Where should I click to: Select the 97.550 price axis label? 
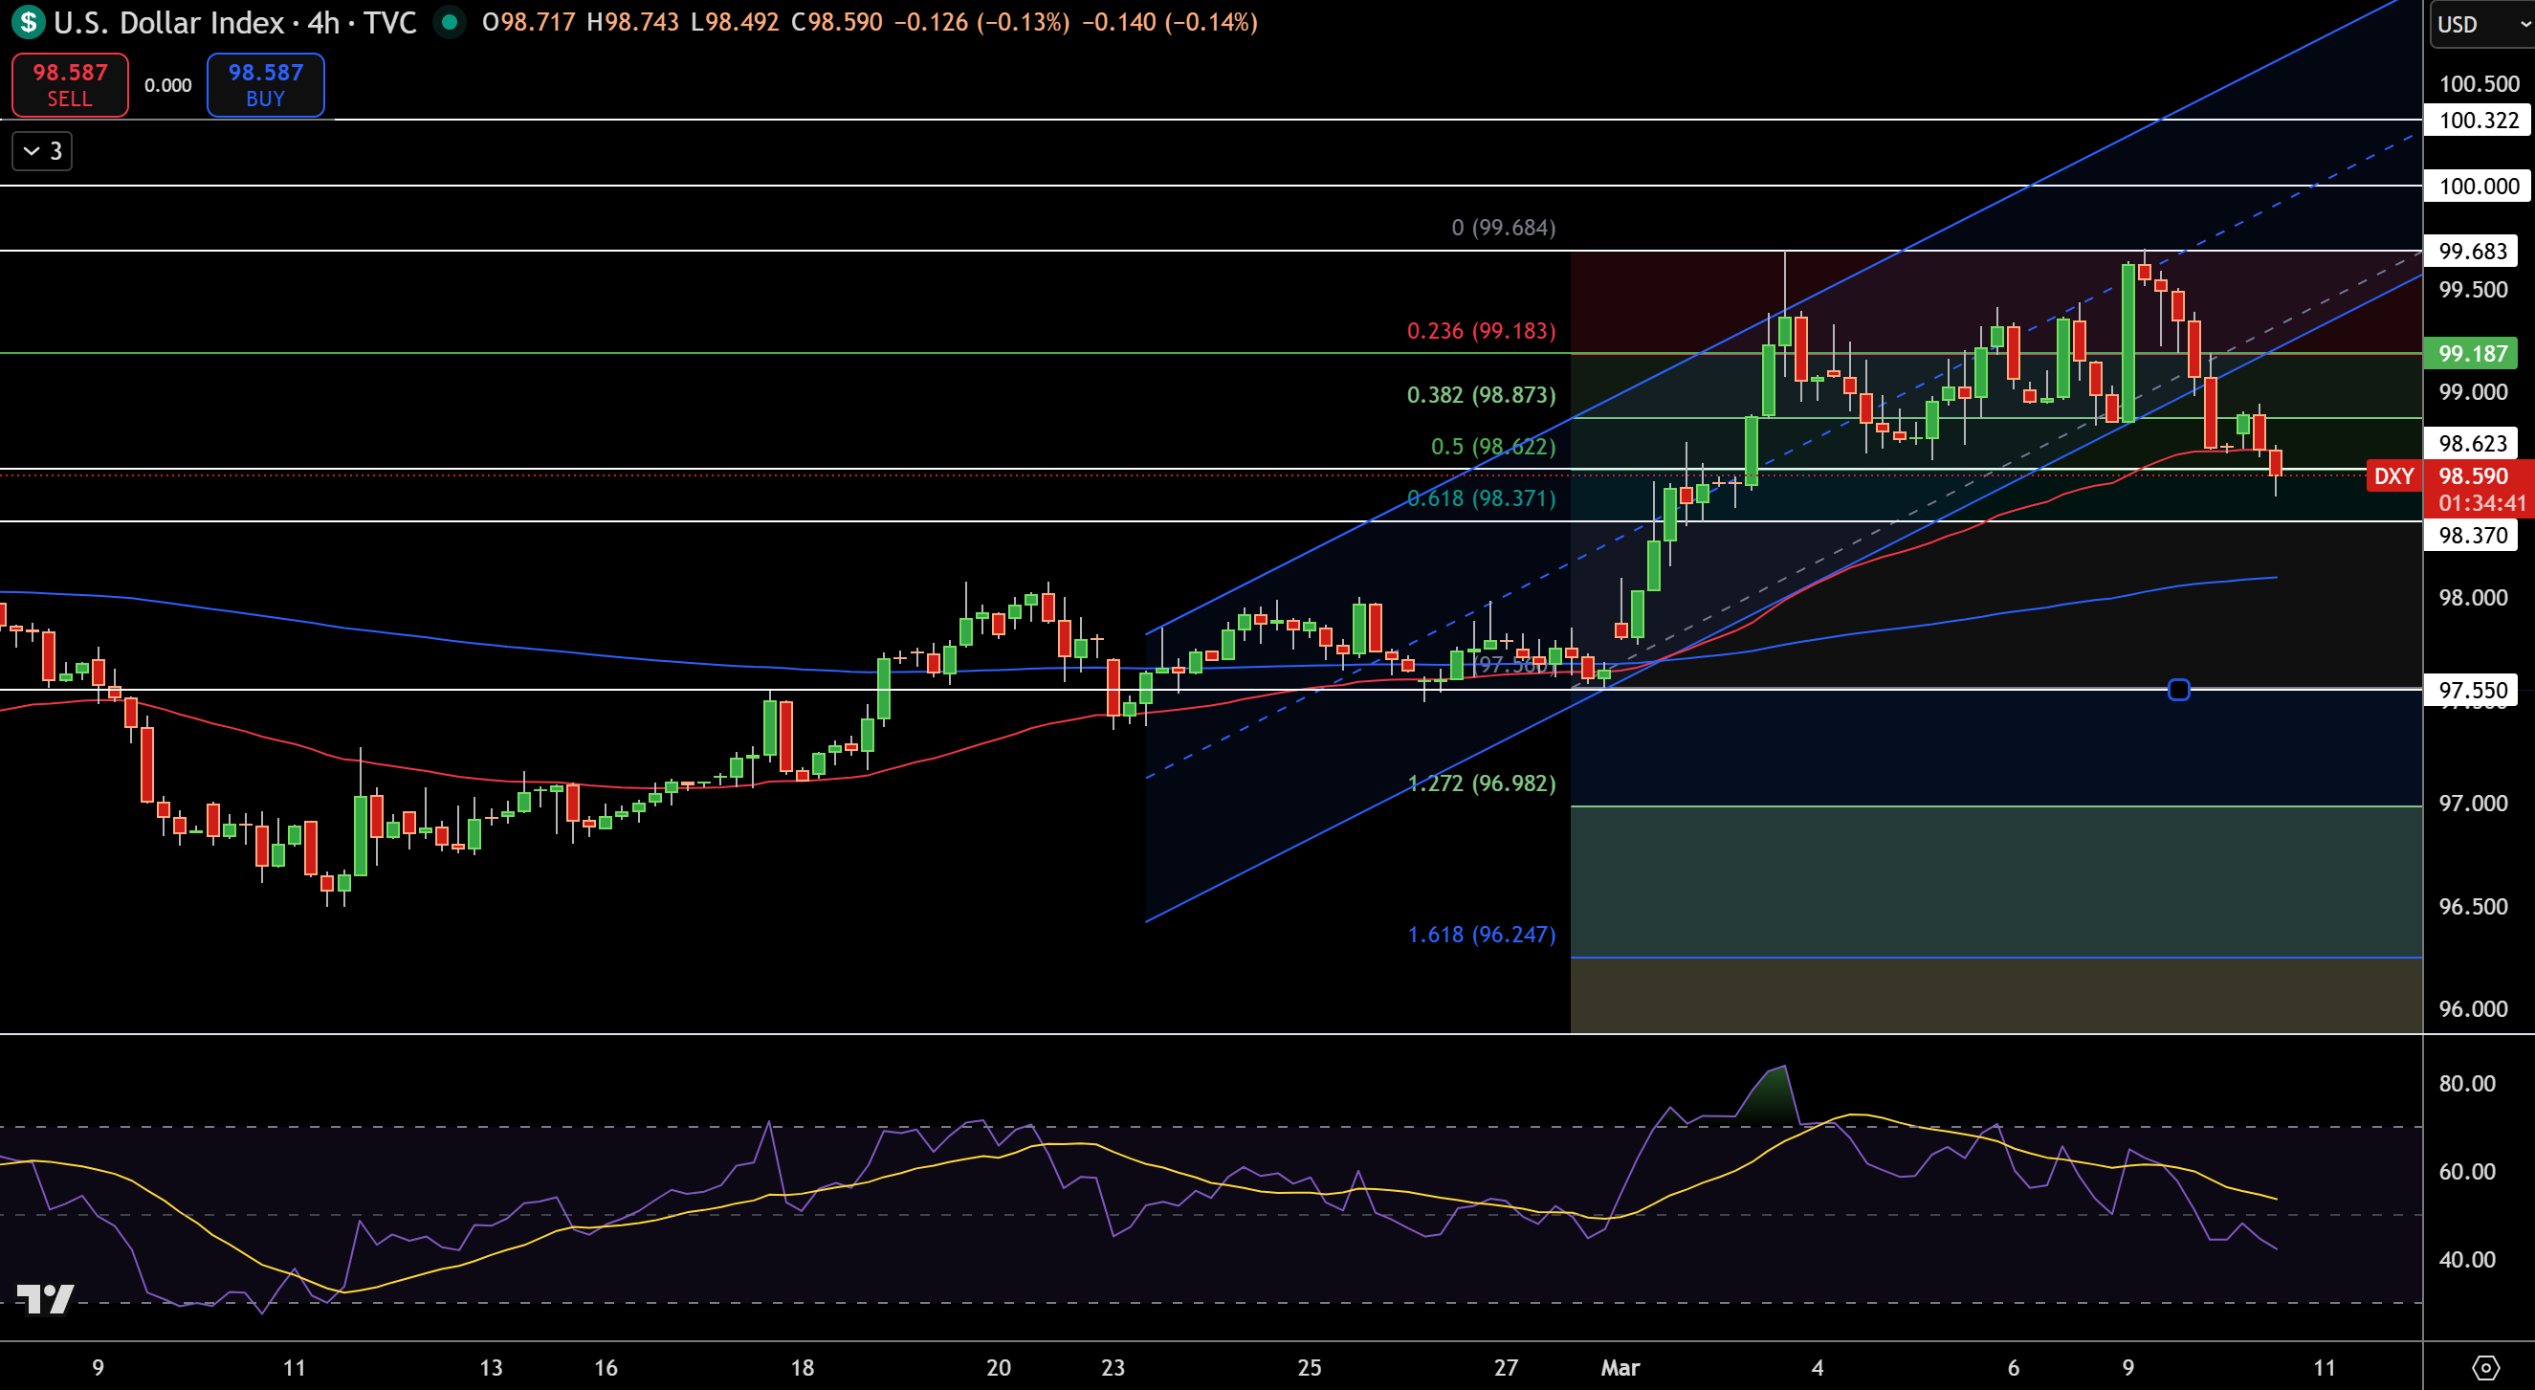point(2472,689)
